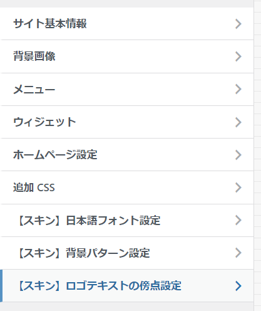Select the メニュー customizer section
The height and width of the screenshot is (311, 261).
pyautogui.click(x=126, y=90)
